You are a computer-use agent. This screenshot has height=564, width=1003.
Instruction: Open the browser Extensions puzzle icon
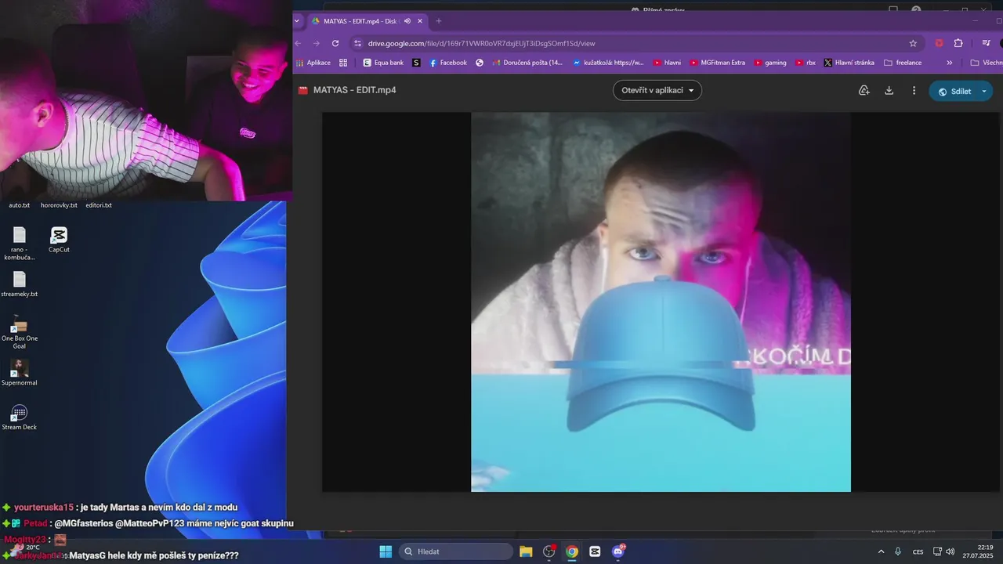(x=958, y=43)
